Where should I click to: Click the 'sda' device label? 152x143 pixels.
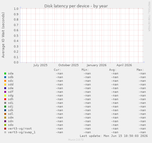click(x=11, y=73)
